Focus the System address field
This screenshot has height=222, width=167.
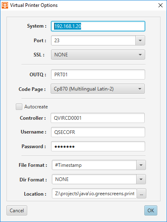point(98,26)
